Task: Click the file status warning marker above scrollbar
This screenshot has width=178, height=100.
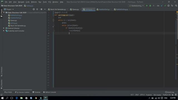Action: pos(177,12)
